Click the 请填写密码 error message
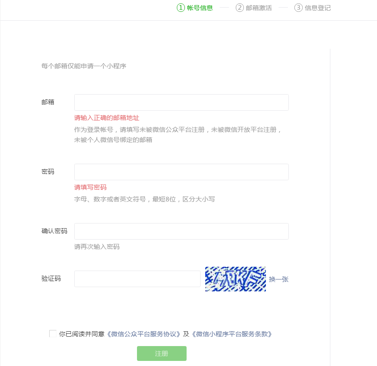Image resolution: width=377 pixels, height=366 pixels. [x=89, y=187]
